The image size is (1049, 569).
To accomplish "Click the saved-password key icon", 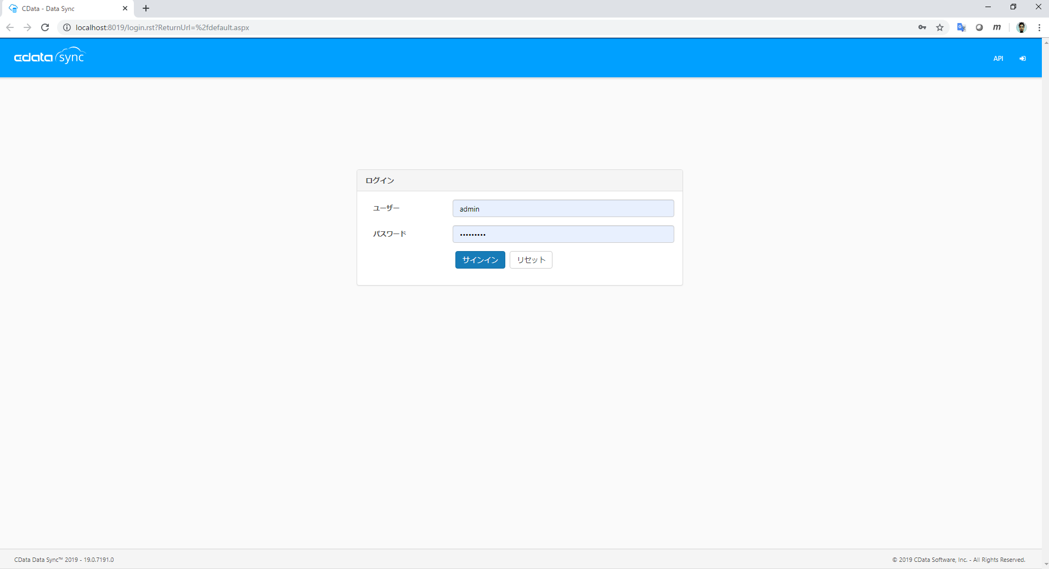I will point(922,27).
